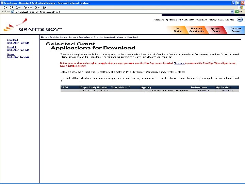The width and height of the screenshot is (245, 184).
Task: Click the red PureEdge viewer warning text
Action: (x=148, y=65)
